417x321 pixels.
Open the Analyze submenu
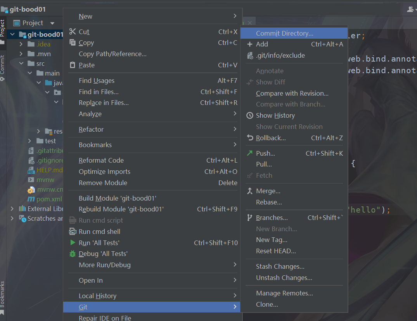153,114
